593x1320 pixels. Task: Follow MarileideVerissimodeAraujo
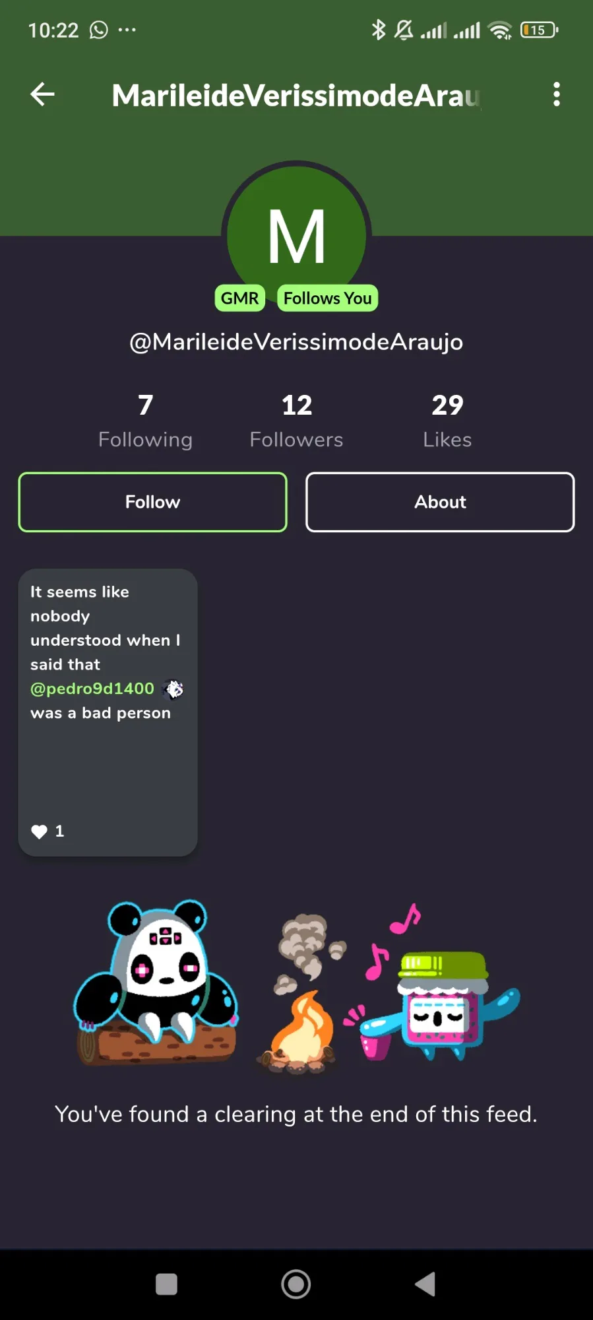[x=152, y=502]
